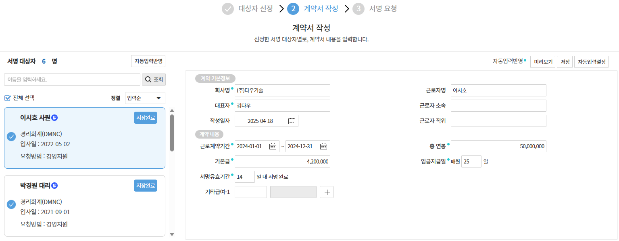
Task: Click the 근로자 소속 input field
Action: (x=498, y=106)
